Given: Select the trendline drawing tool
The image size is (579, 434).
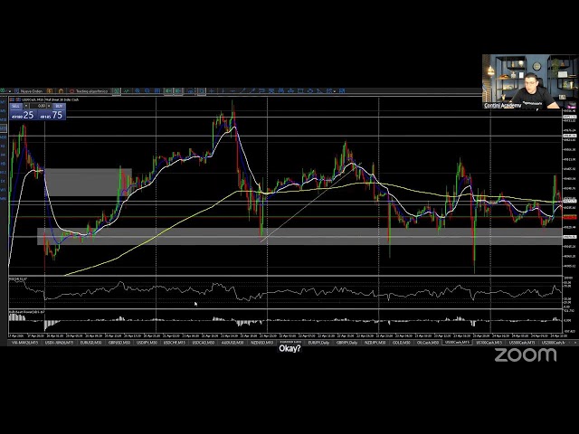Looking at the screenshot, I should tap(243, 90).
